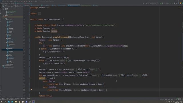Select EquipmentFactory in the project tree

point(12,40)
